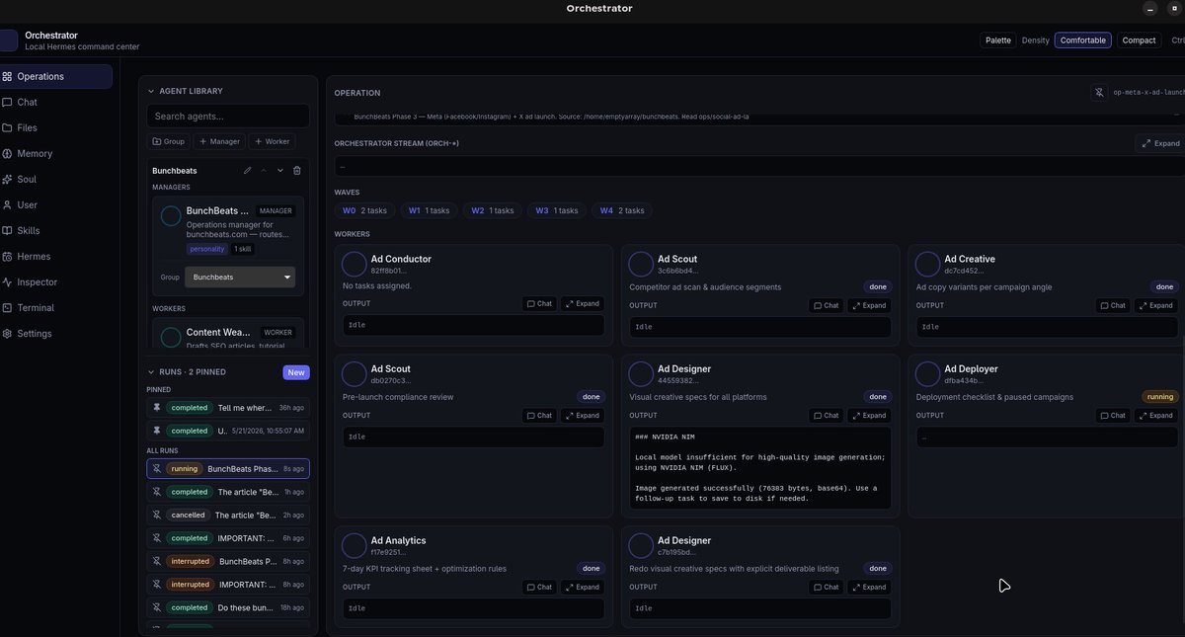Unpin the current operation using header pin icon
The image size is (1185, 637).
[1098, 92]
